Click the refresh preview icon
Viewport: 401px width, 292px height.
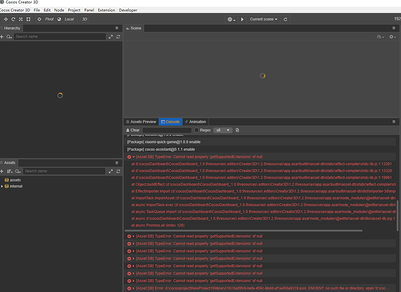pos(285,19)
